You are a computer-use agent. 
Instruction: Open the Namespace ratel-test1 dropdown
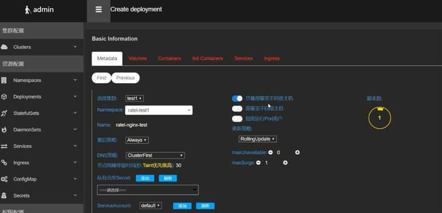pos(158,110)
